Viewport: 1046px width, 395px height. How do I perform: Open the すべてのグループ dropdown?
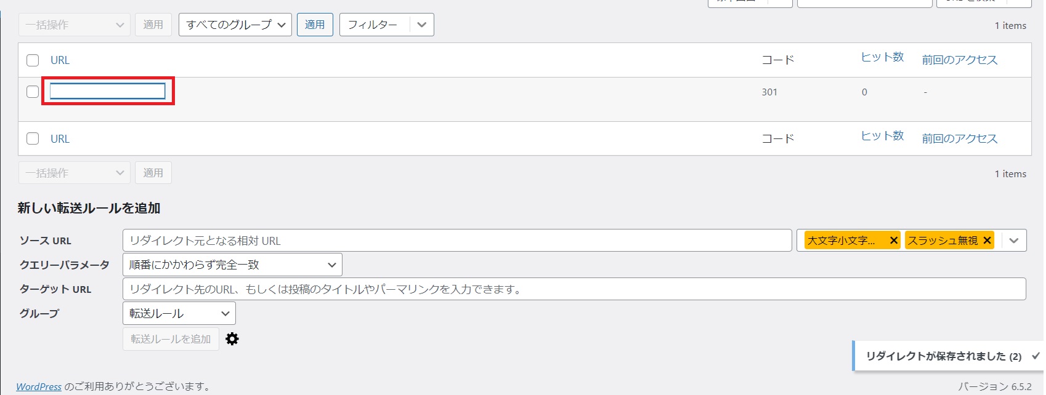(235, 25)
